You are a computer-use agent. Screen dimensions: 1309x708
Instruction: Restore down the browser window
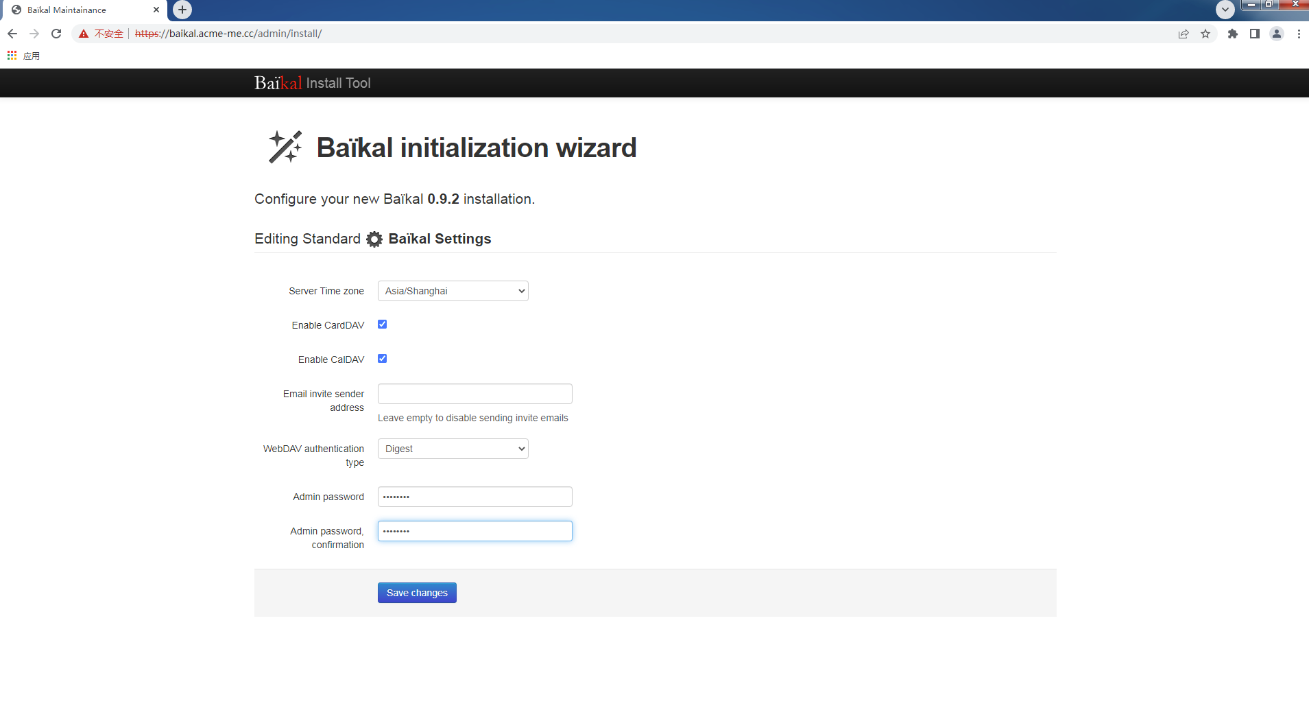[1269, 5]
